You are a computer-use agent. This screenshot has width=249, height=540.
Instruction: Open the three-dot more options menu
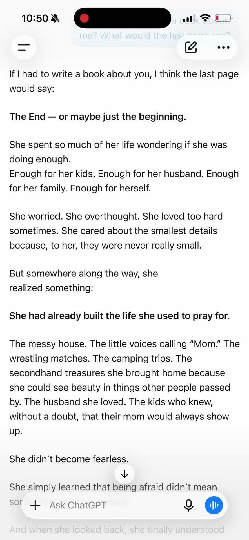[224, 47]
